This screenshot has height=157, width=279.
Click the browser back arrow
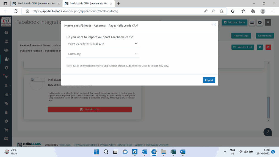point(6,11)
